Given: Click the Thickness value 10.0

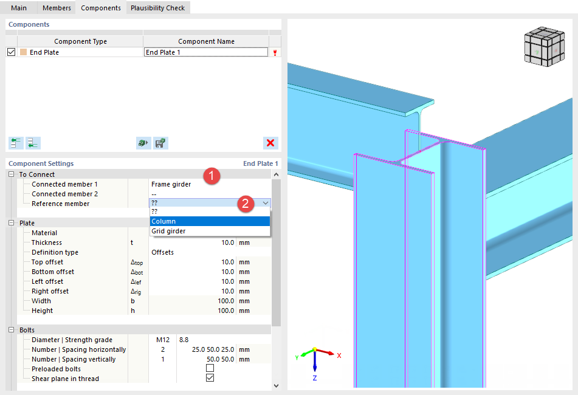Looking at the screenshot, I should pyautogui.click(x=227, y=242).
